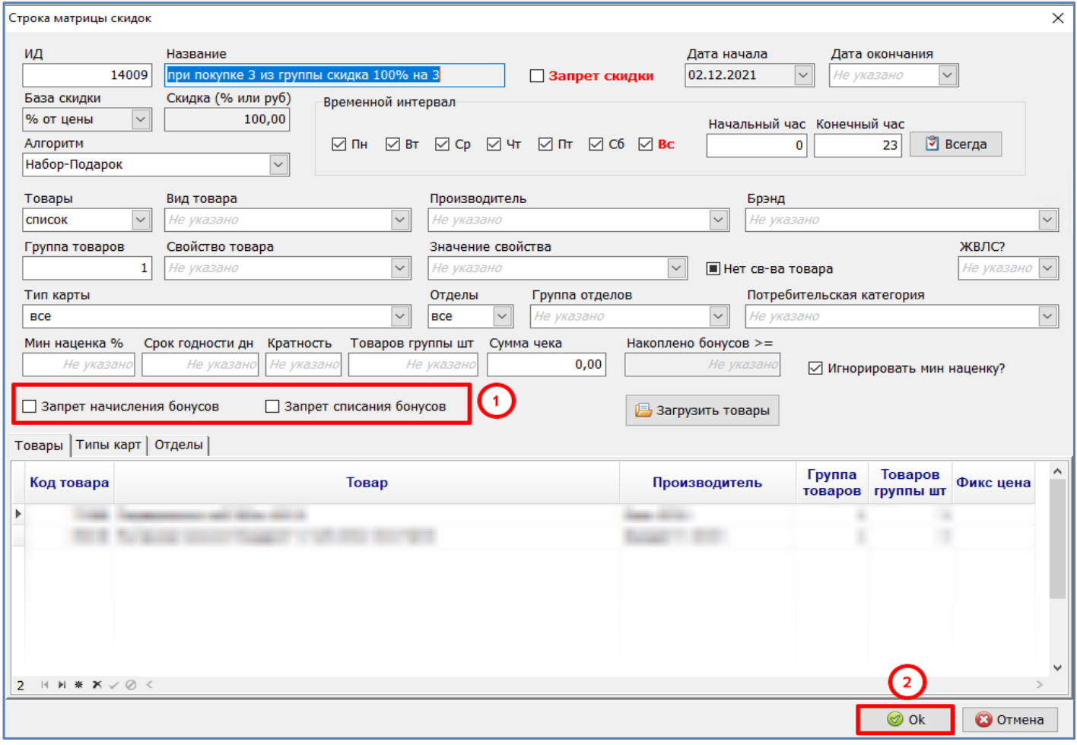Tick Запрет начисления бонусов checkbox

(30, 407)
